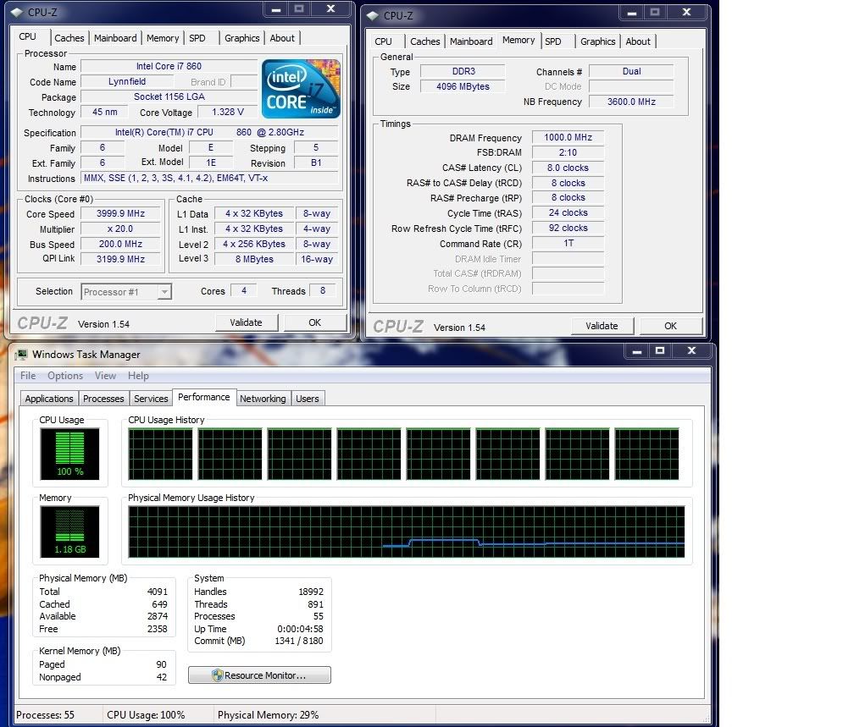Click the Core Voltage value 1.328 V
854x727 pixels.
coord(228,112)
